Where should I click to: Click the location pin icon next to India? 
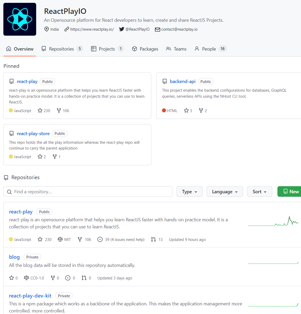tap(46, 29)
